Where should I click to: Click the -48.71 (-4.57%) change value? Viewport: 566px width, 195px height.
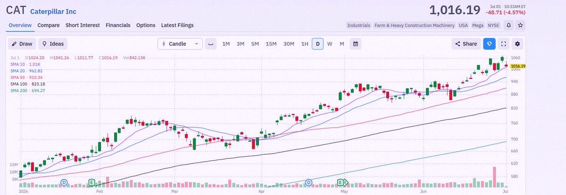coord(506,13)
